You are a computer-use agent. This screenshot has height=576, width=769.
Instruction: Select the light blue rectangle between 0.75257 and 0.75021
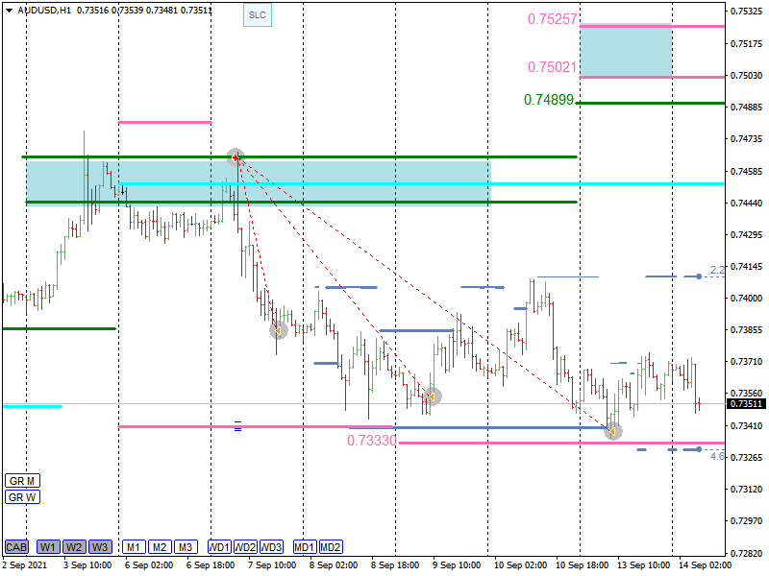625,52
